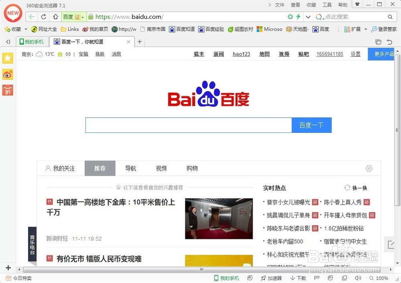The height and width of the screenshot is (283, 401).
Task: Open 天地图 bookmark
Action: coord(298,29)
